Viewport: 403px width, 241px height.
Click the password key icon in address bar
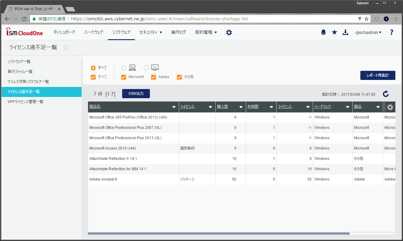pos(360,19)
